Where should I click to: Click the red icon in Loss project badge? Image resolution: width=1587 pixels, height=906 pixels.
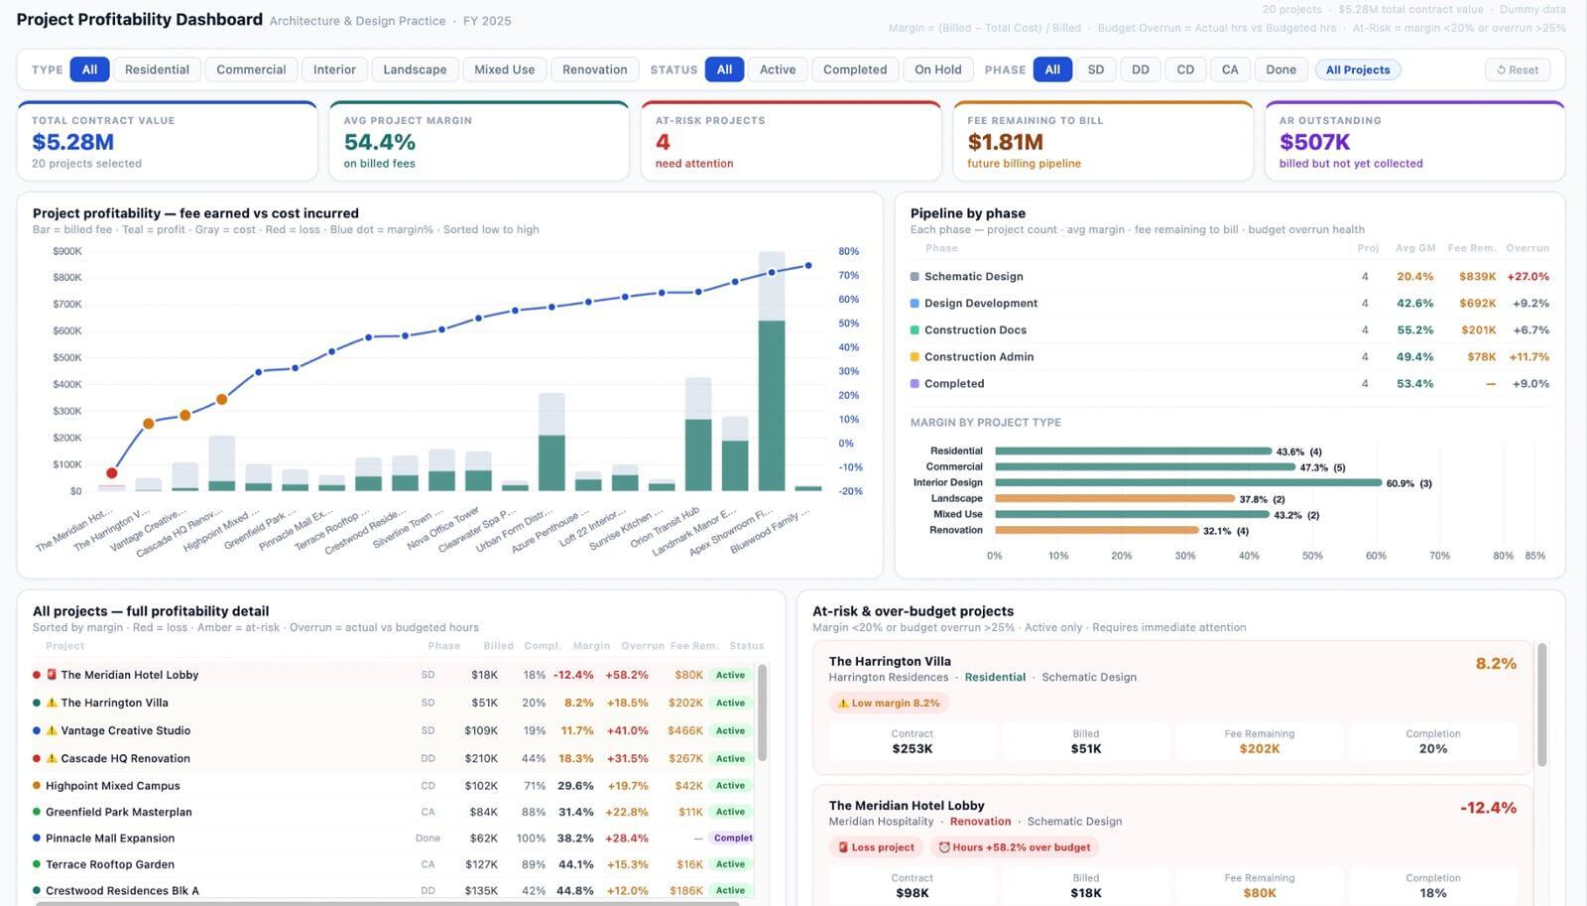843,847
